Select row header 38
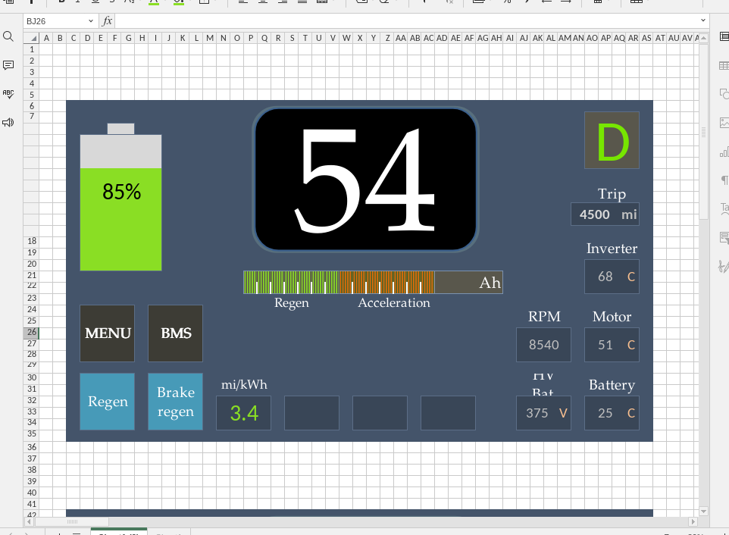The width and height of the screenshot is (729, 535). pyautogui.click(x=31, y=470)
